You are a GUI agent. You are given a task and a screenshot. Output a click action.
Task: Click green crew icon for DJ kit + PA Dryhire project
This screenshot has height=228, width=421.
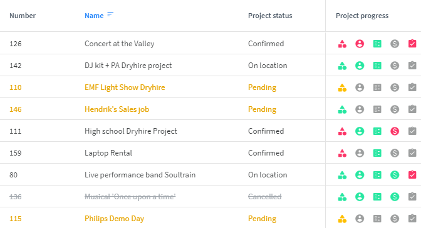(x=360, y=66)
